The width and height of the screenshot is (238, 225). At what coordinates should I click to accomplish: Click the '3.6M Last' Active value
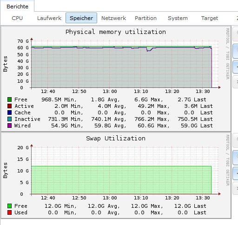tap(198, 106)
